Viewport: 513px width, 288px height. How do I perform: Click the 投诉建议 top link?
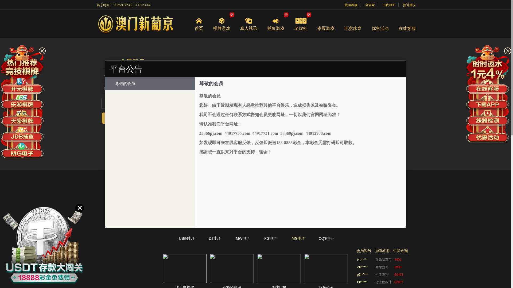click(409, 5)
